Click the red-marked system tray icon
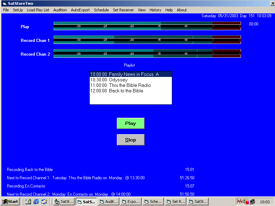This screenshot has height=206, width=275. (246, 202)
